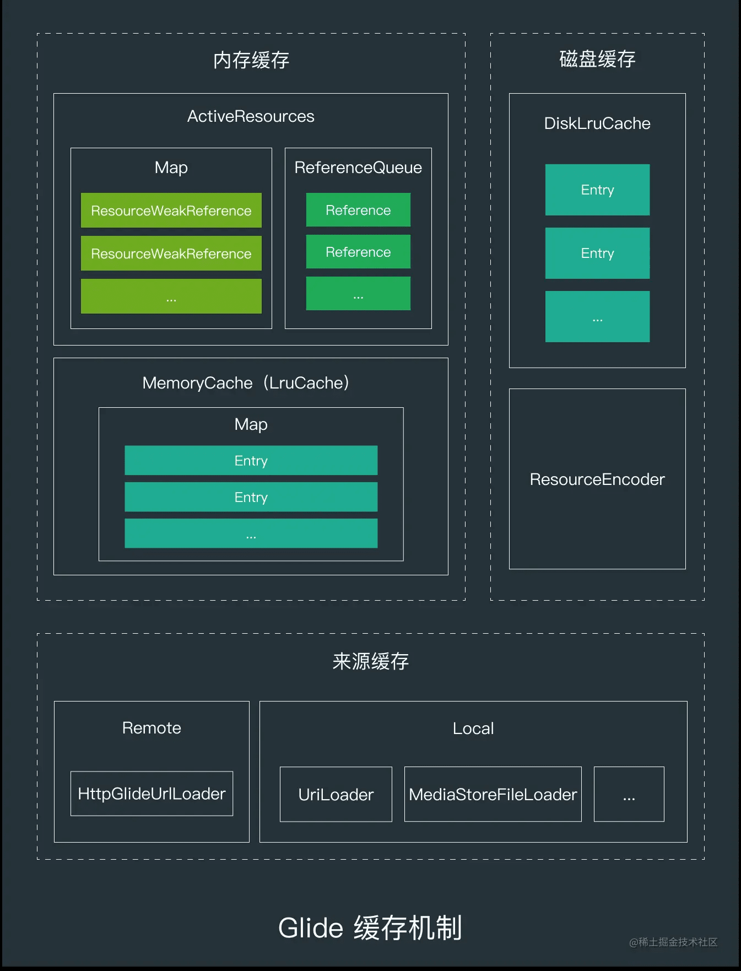The image size is (741, 971).
Task: Select the UriLoader box
Action: (336, 794)
